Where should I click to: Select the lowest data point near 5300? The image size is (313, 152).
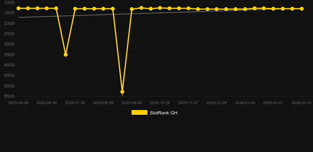pos(122,92)
